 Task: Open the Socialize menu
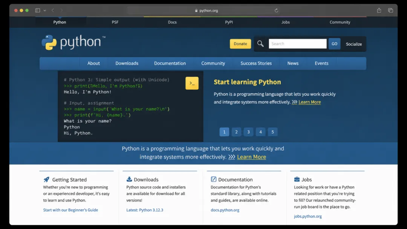click(354, 44)
